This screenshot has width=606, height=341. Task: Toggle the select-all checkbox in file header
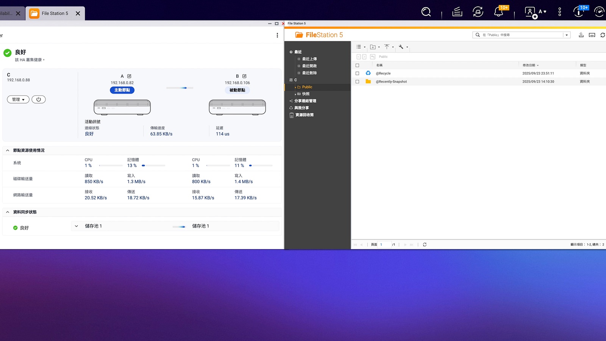pyautogui.click(x=357, y=65)
